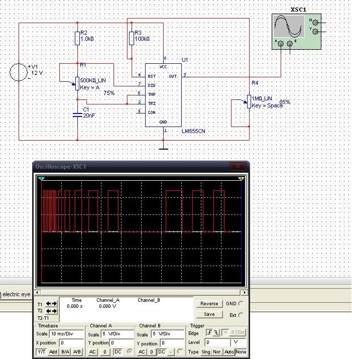Enable the GND radio button

(x=241, y=304)
